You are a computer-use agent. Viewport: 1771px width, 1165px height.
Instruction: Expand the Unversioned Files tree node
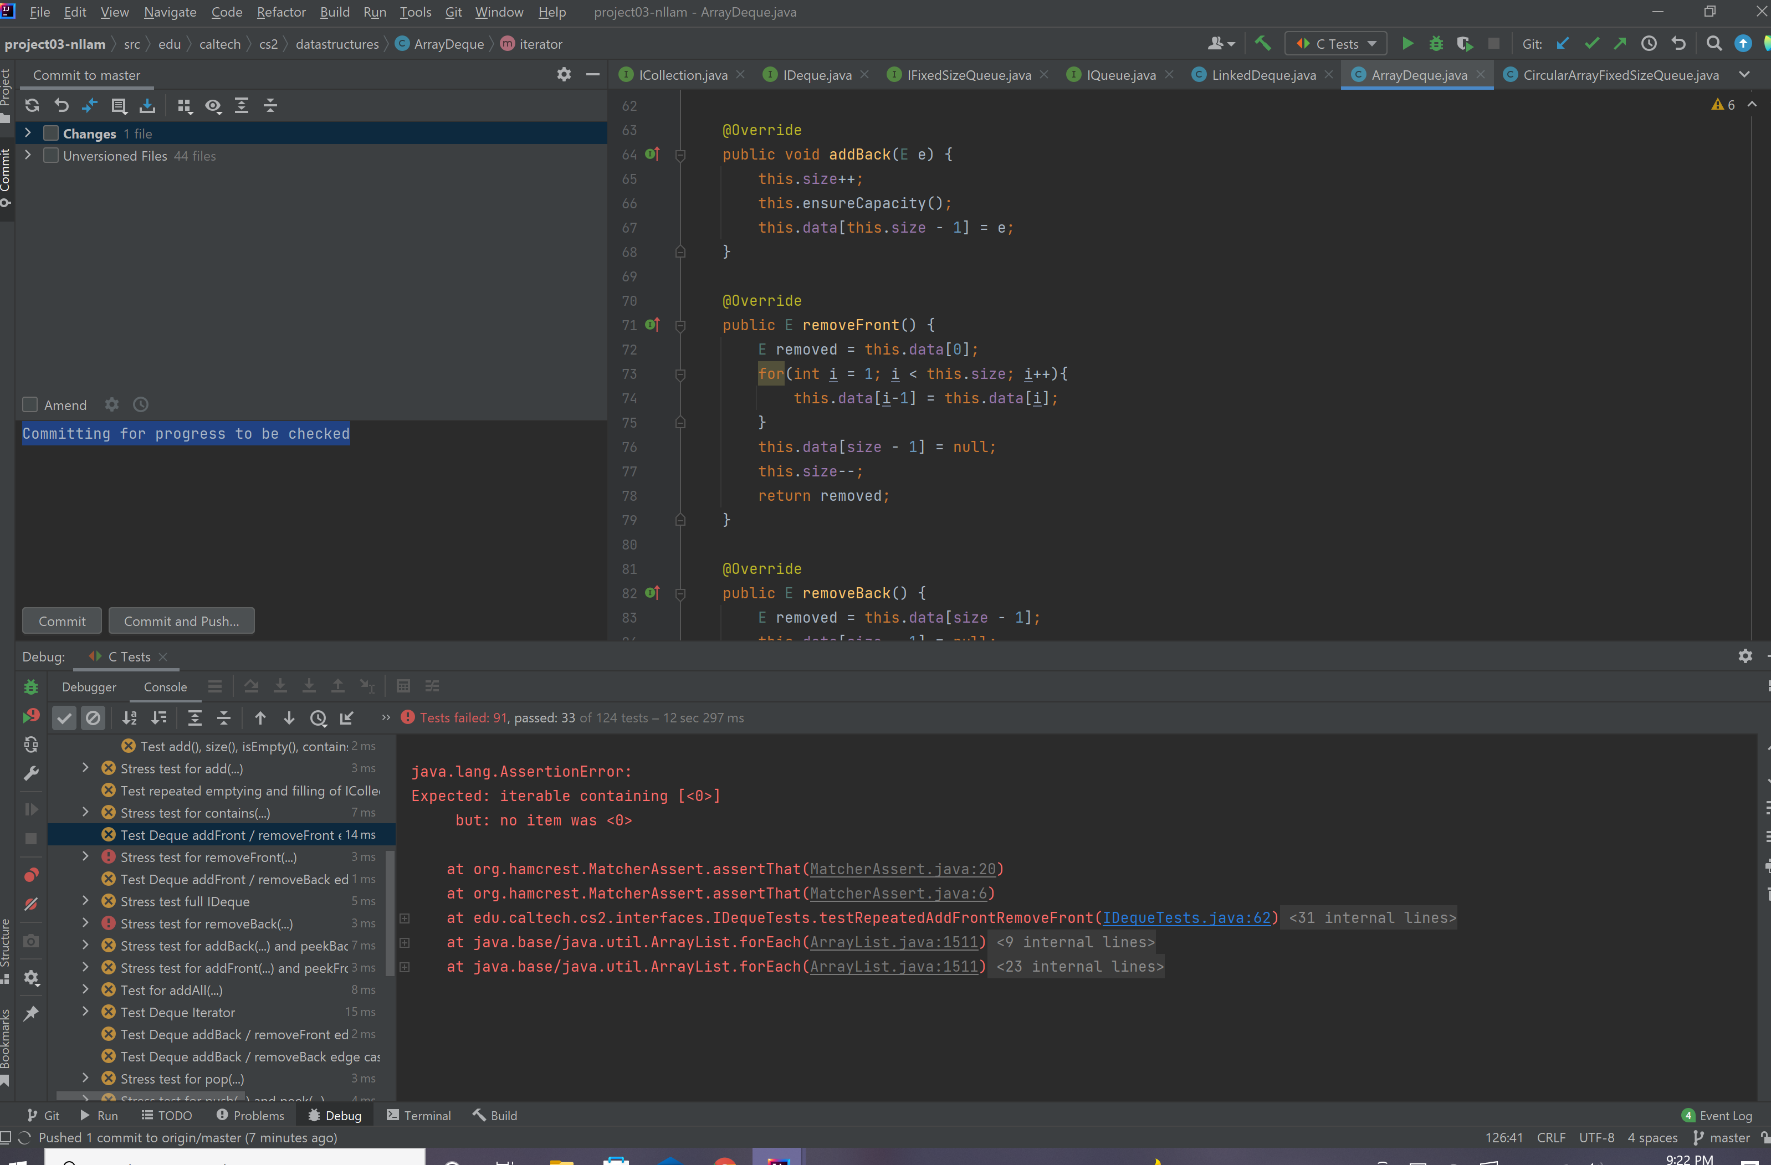(28, 155)
